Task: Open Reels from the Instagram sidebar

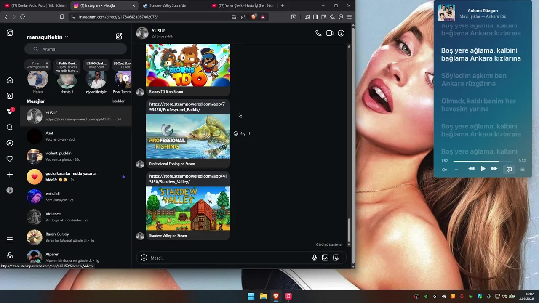Action: (10, 96)
